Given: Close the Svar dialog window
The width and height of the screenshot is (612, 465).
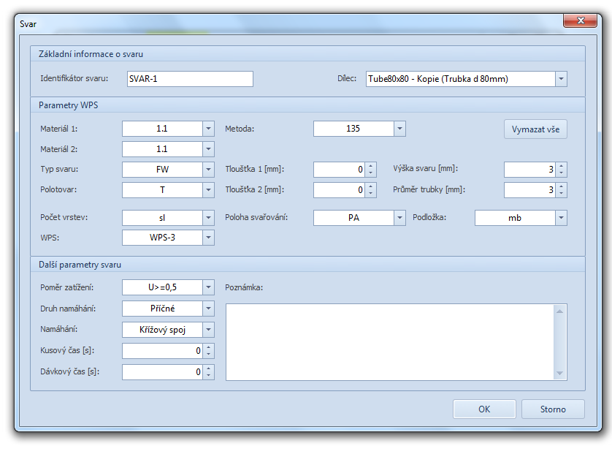Looking at the screenshot, I should point(581,20).
